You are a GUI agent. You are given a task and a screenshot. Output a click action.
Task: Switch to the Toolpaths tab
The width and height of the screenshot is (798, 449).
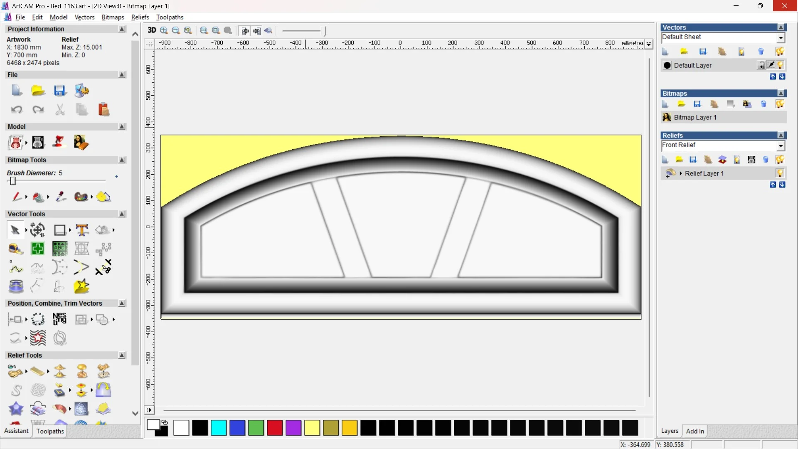50,431
